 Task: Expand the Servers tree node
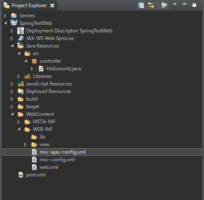5,16
